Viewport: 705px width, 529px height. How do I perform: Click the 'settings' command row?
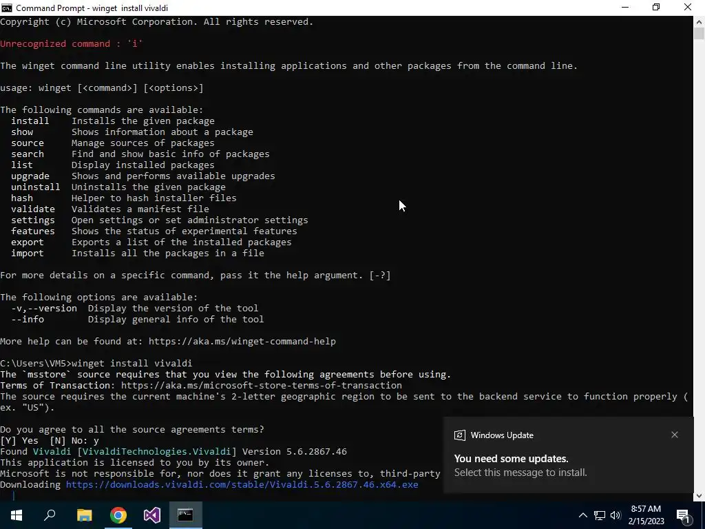coord(160,220)
